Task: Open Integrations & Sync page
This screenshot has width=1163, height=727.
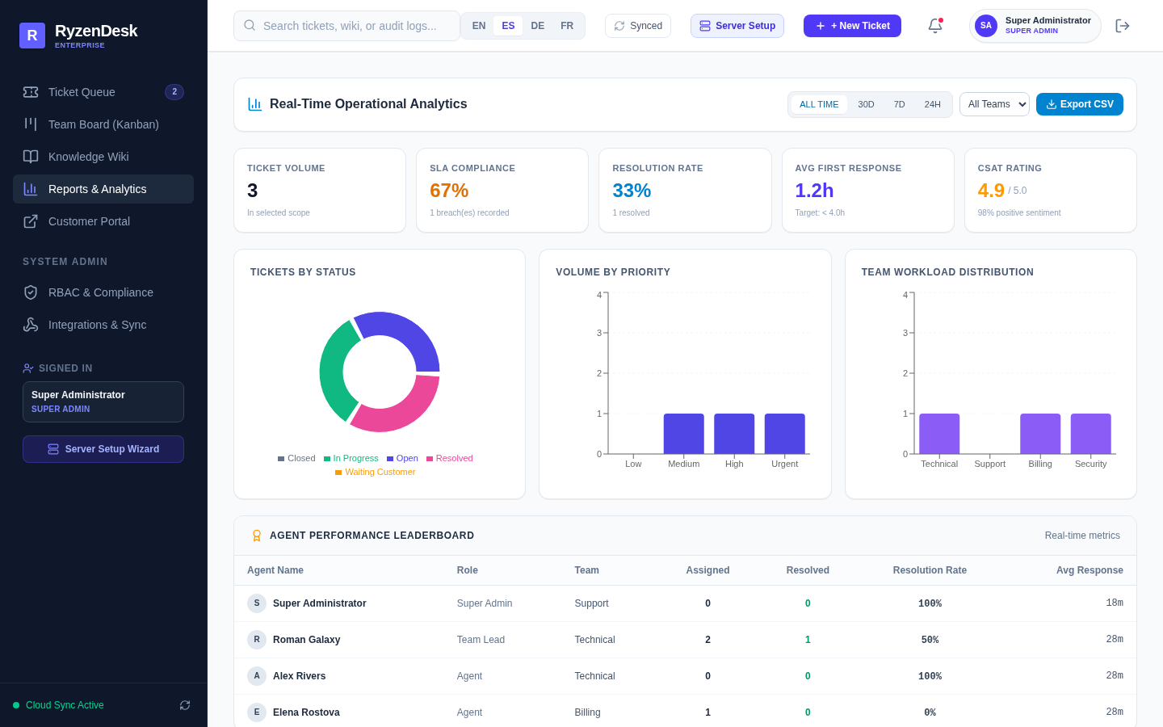Action: (x=103, y=325)
